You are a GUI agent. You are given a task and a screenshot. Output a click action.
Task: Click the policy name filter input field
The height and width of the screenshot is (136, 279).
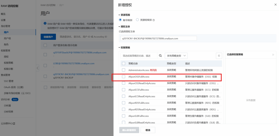coord(139,56)
